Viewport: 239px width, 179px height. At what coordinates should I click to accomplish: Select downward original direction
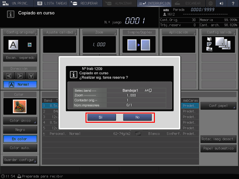pos(31,76)
